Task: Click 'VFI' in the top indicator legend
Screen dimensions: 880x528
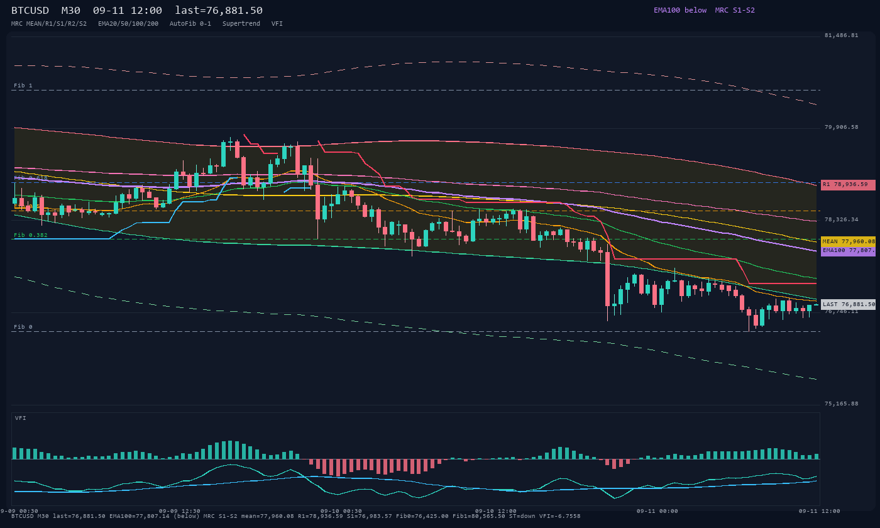Action: coord(277,24)
